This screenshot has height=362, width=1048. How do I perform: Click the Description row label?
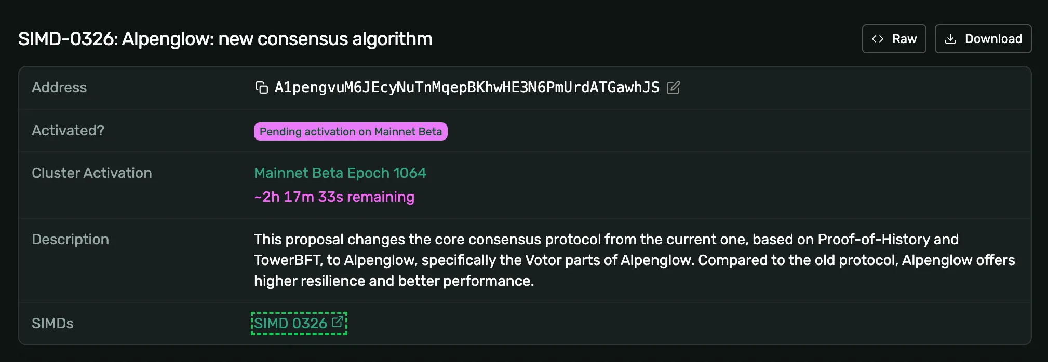click(x=70, y=240)
